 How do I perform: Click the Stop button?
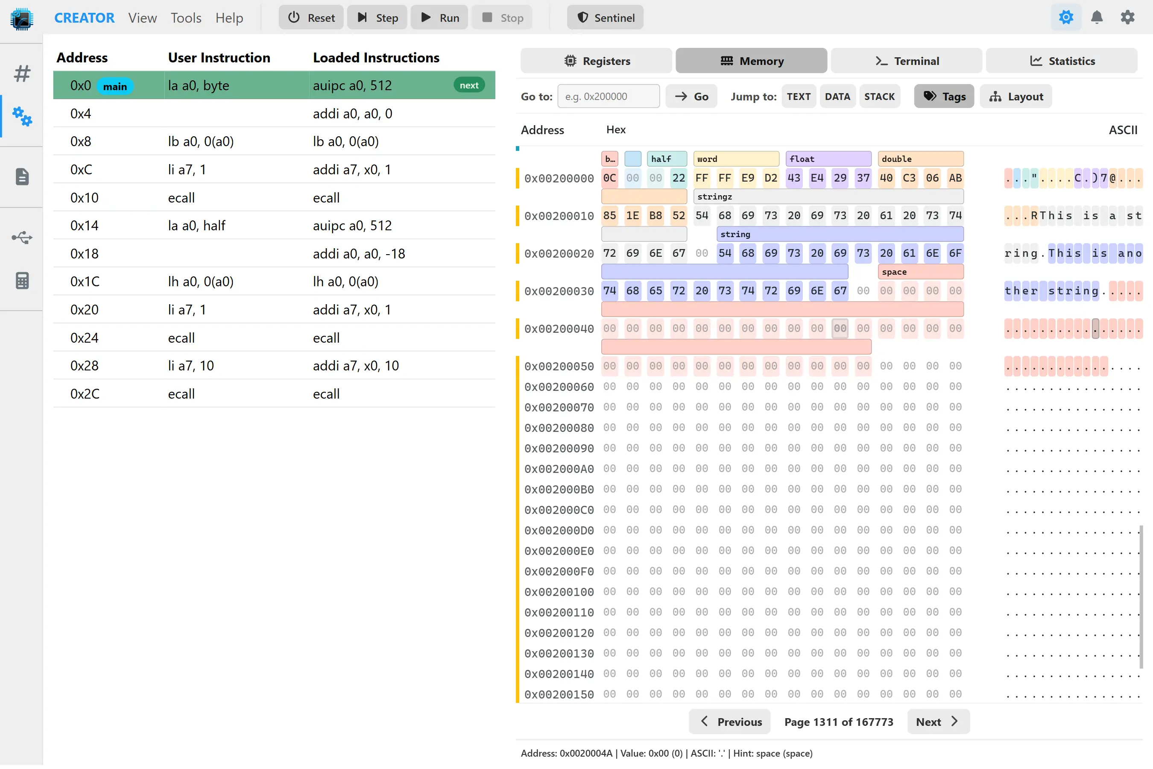click(x=502, y=18)
